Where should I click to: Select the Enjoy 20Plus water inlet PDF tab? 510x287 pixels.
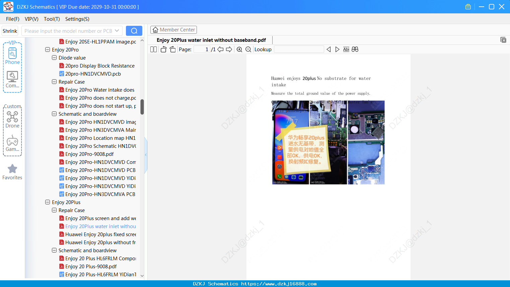click(211, 40)
